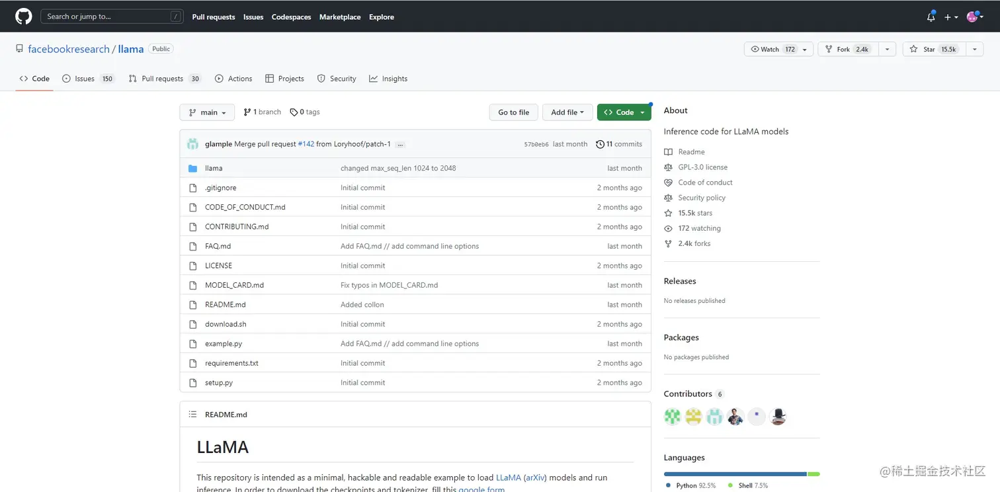1000x492 pixels.
Task: Open README outline list icon
Action: 192,415
